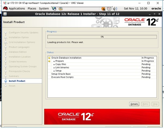Click the volume speaker icon

click(x=115, y=9)
